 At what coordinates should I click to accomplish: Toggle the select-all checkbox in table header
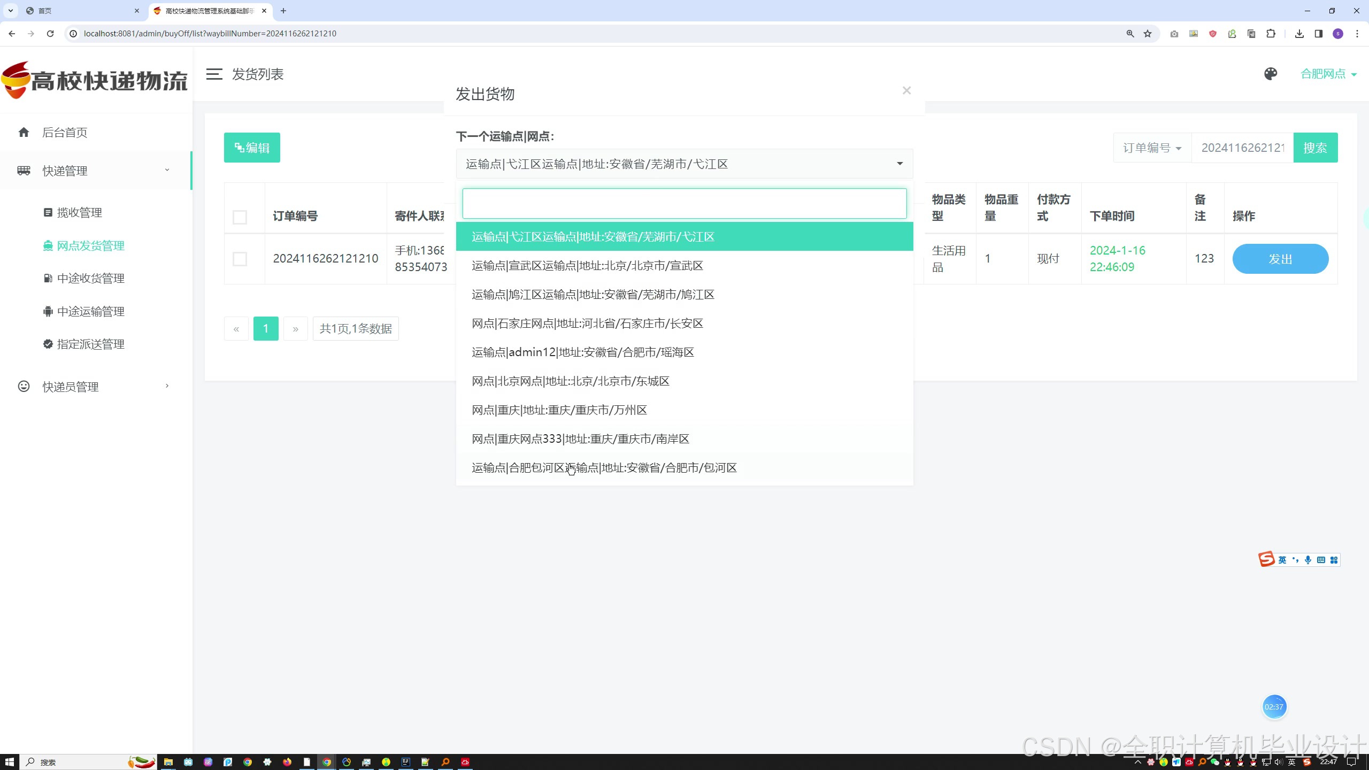pos(240,217)
